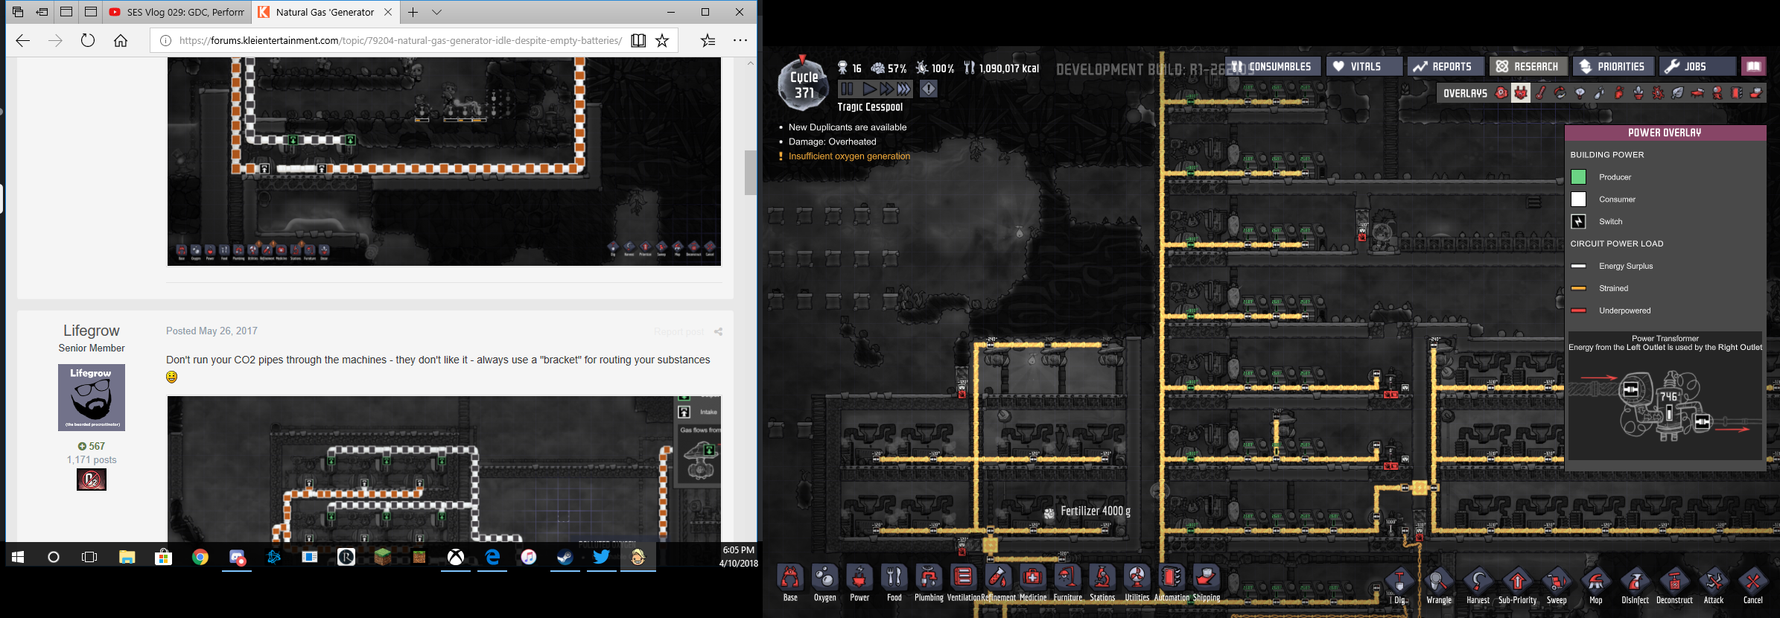This screenshot has height=618, width=1780.
Task: Choose the Deconstruct tool
Action: coord(1674,583)
